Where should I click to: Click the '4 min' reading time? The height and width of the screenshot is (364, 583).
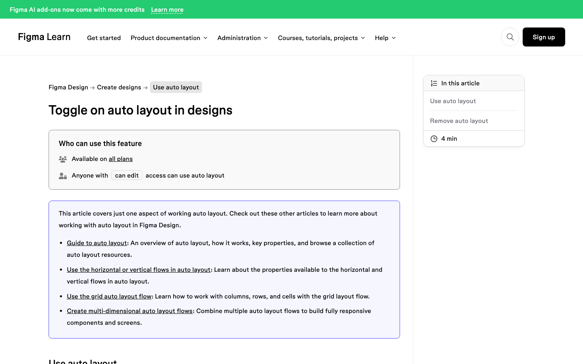[449, 139]
